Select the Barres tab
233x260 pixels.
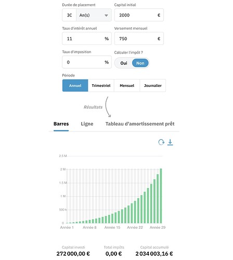61,124
